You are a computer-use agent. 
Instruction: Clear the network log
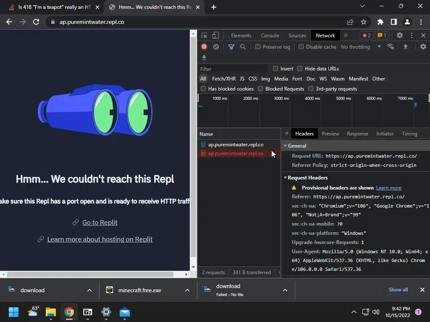[x=216, y=47]
